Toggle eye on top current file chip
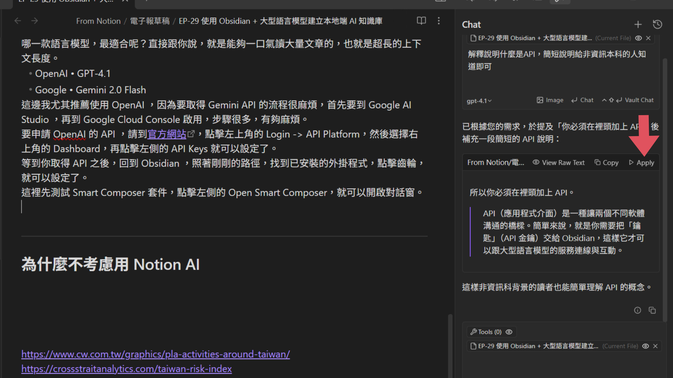The width and height of the screenshot is (673, 378). coord(639,38)
